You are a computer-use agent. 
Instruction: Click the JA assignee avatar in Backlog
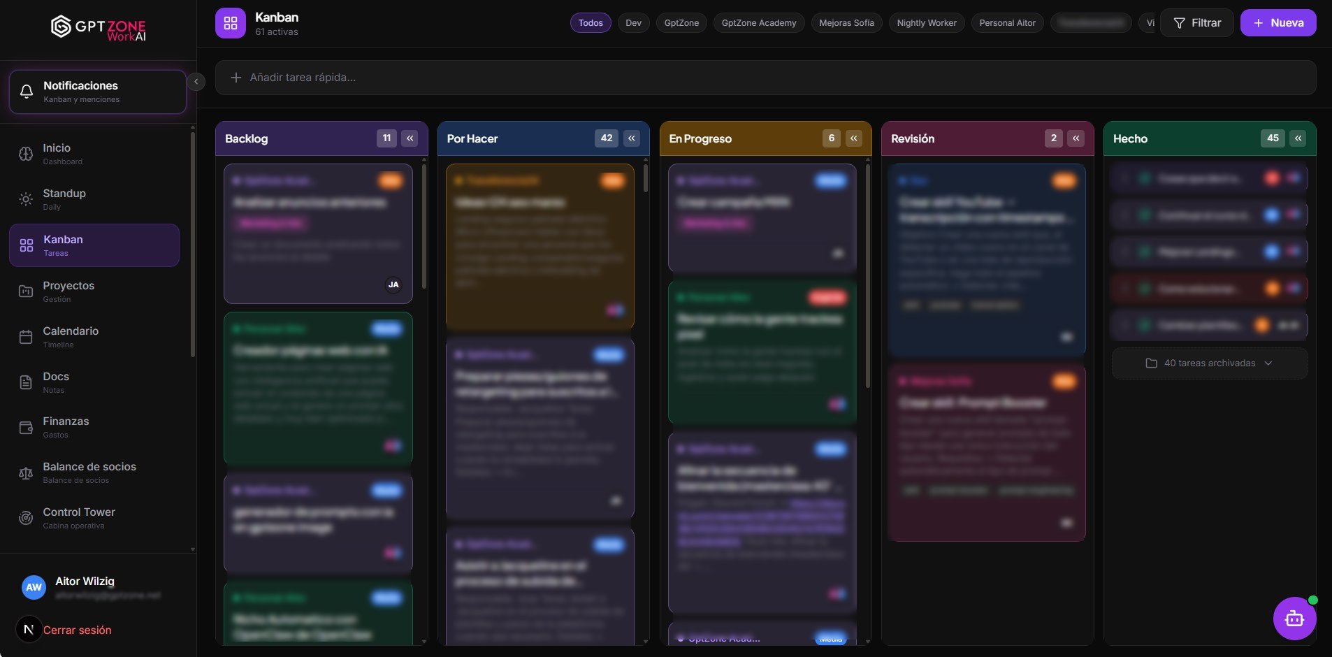393,284
